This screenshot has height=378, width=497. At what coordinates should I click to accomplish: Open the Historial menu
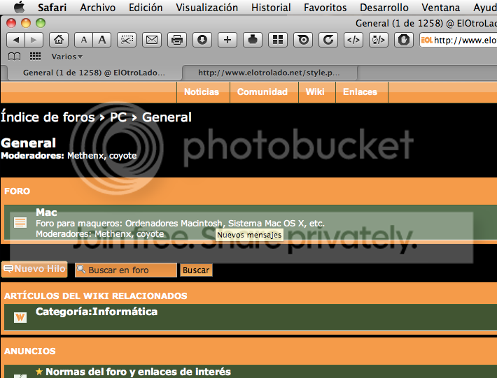[271, 8]
